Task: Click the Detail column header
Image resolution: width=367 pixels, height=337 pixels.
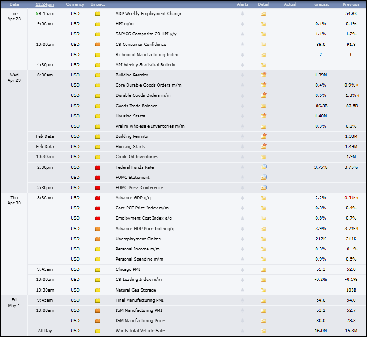Action: click(263, 4)
